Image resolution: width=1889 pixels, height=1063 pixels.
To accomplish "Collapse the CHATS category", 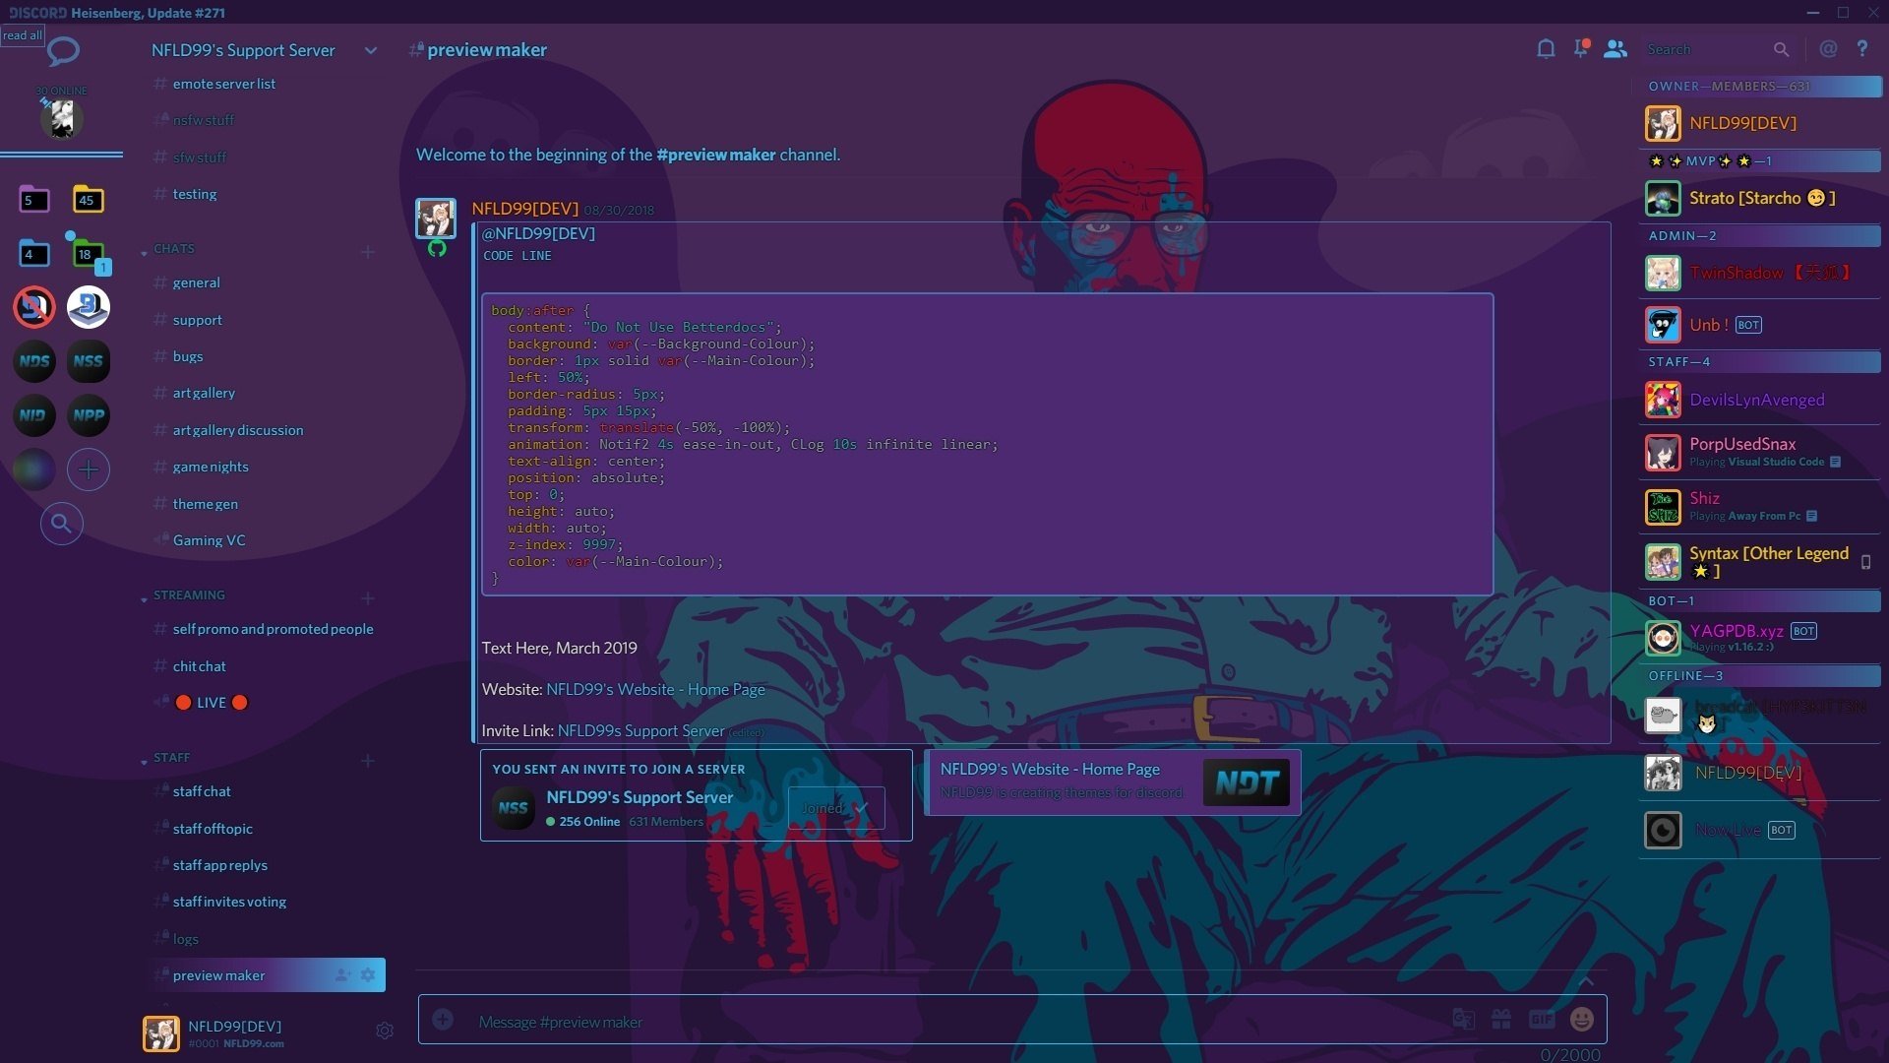I will coord(174,249).
